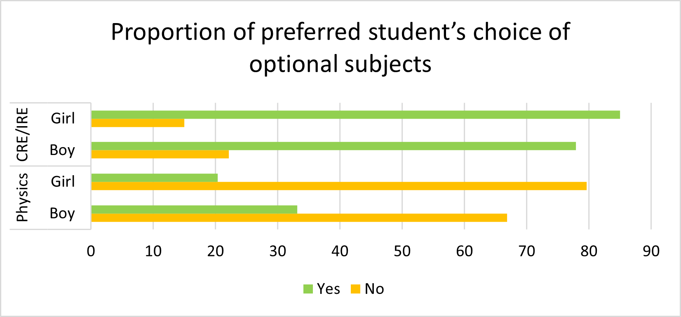Select the green Yes bar for CRE/IRE Girl
The image size is (681, 317).
point(355,115)
